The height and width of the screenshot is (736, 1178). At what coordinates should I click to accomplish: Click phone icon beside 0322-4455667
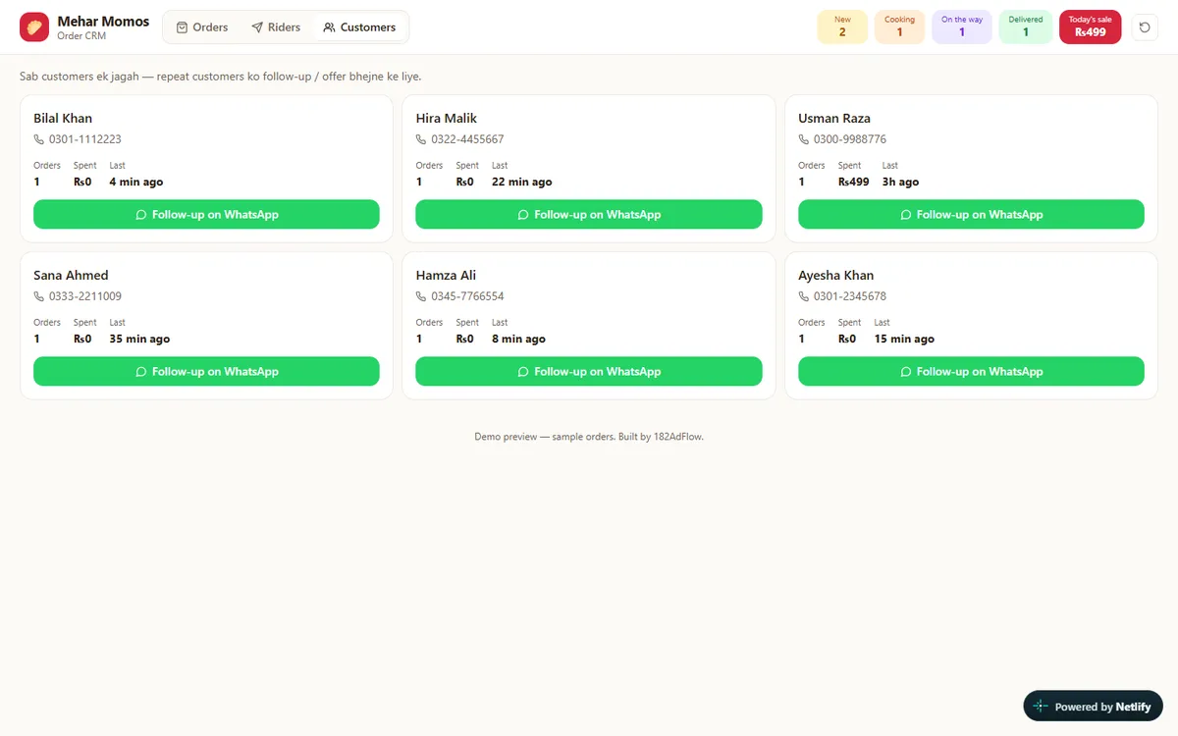tap(421, 139)
